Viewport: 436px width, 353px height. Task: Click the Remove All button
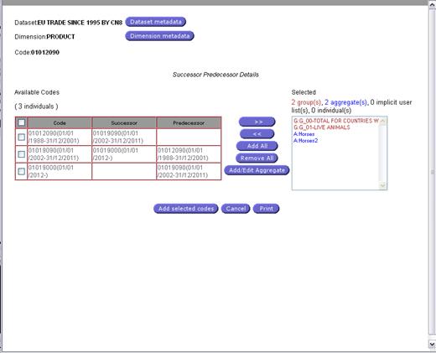point(257,158)
